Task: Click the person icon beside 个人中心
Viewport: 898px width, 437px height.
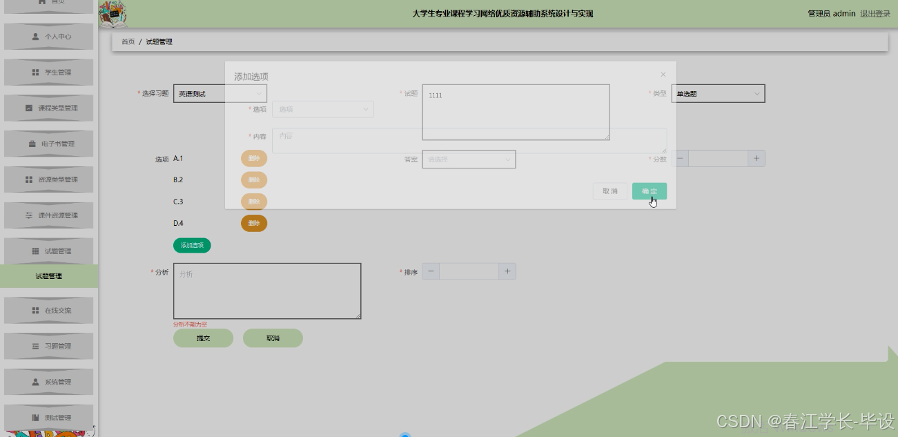Action: [x=36, y=37]
